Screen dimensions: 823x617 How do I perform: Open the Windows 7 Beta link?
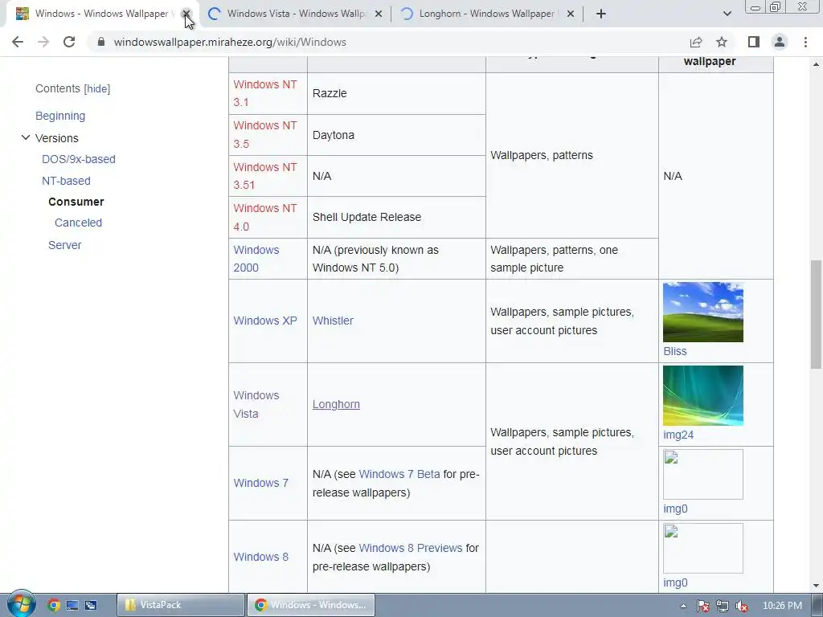click(399, 474)
